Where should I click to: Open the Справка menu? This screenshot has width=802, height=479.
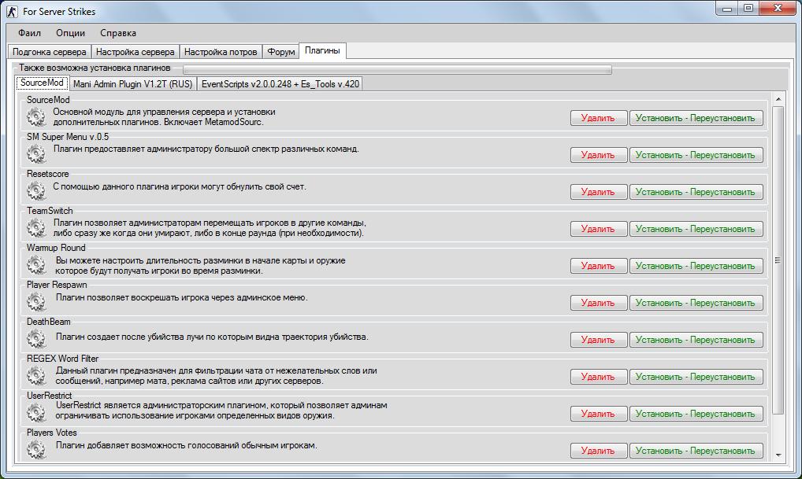tap(118, 33)
